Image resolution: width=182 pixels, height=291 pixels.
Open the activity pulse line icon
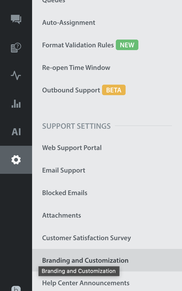(16, 75)
